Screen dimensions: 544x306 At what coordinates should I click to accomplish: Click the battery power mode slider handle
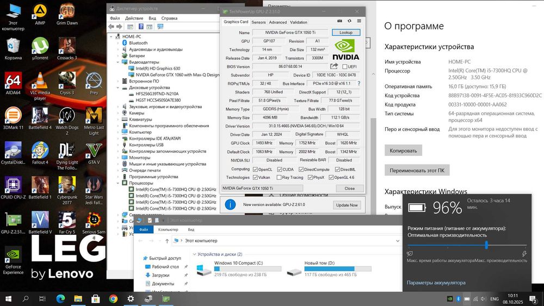[486, 245]
